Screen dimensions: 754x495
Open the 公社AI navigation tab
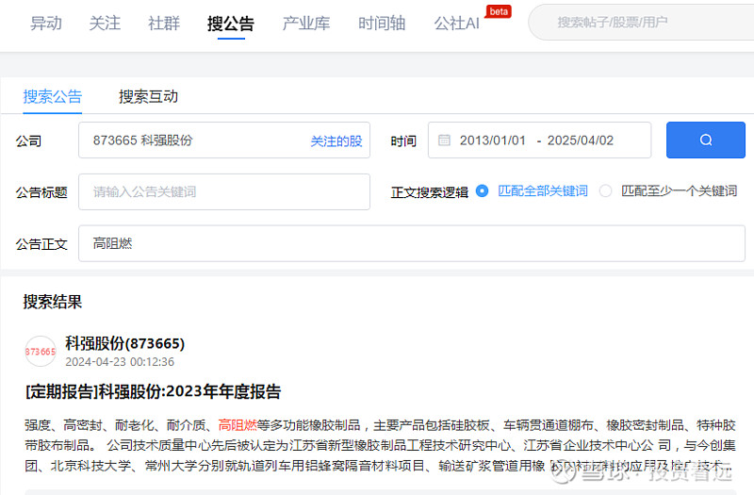[457, 23]
